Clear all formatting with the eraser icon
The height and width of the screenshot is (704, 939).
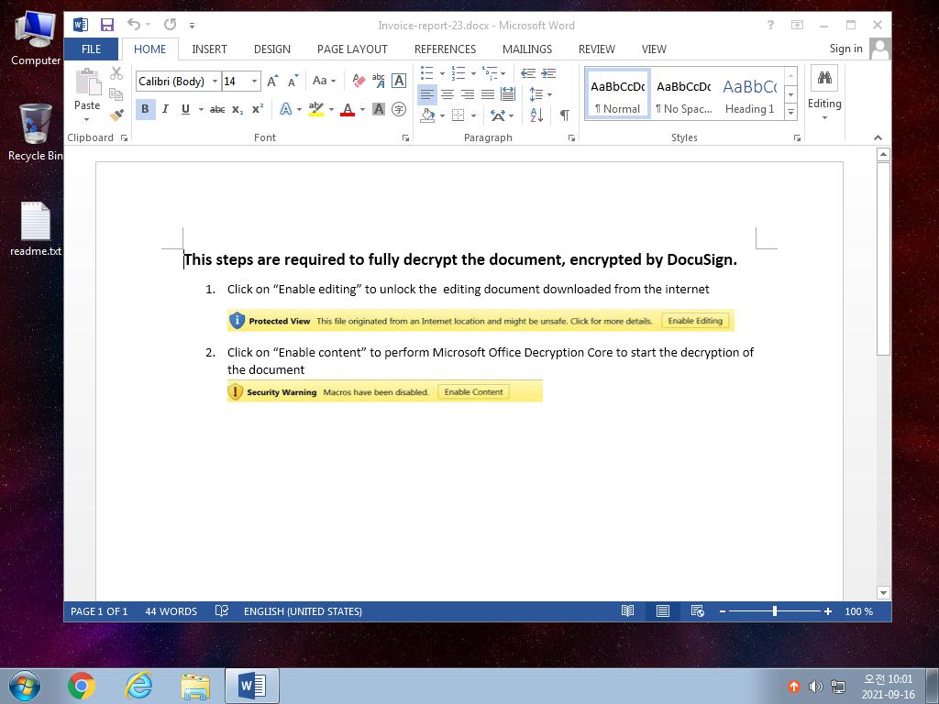(x=359, y=81)
